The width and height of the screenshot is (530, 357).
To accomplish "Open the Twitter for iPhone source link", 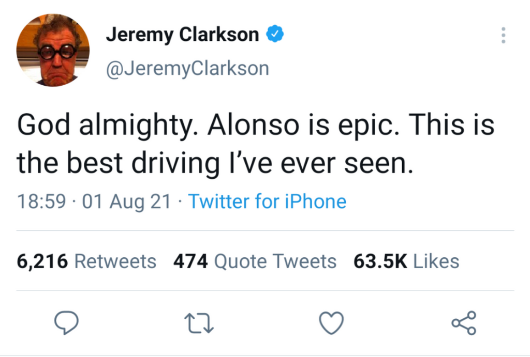I will [267, 201].
